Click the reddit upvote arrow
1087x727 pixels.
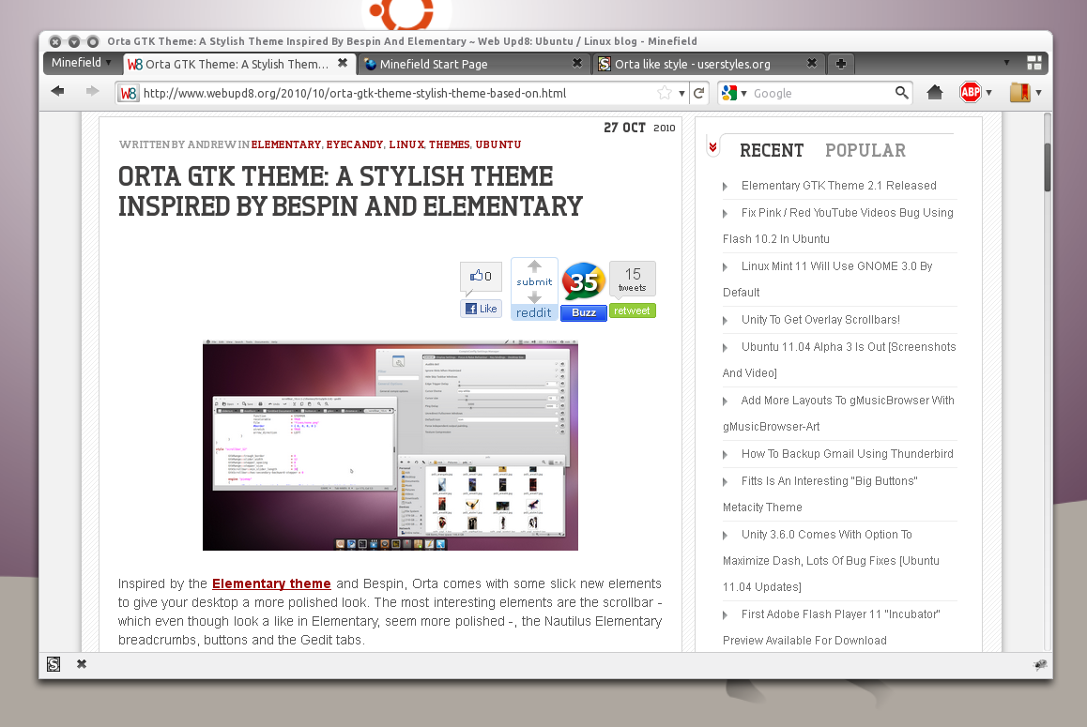pos(534,266)
